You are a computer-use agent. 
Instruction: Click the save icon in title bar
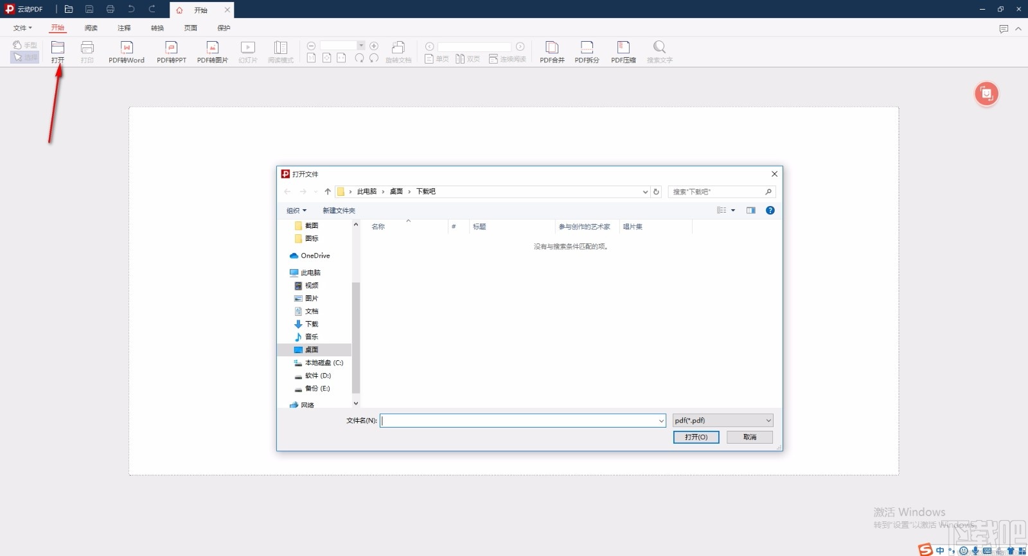tap(89, 10)
